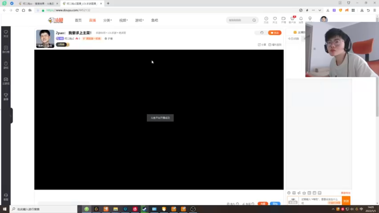Expand the left sidebar handle
Viewport: 379px width, 213px height.
coord(11,115)
